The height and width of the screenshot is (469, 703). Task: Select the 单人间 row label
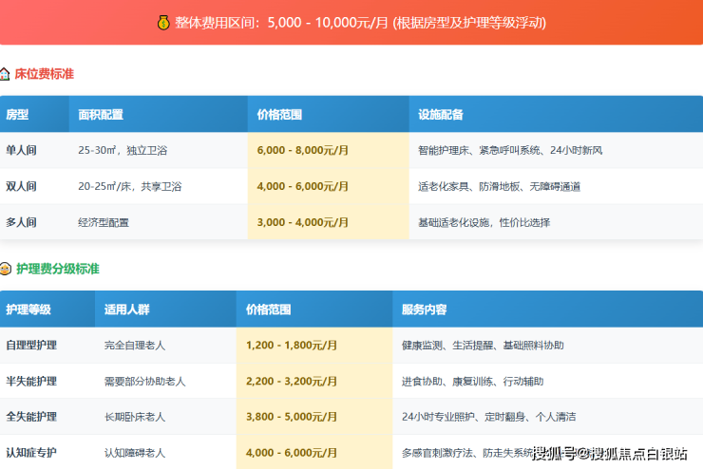point(21,150)
